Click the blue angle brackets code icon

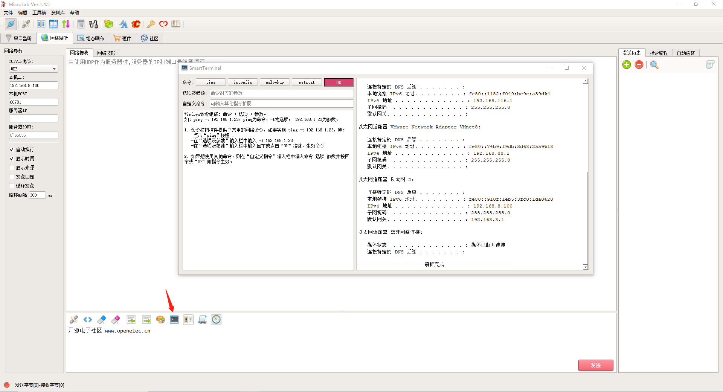coord(88,320)
